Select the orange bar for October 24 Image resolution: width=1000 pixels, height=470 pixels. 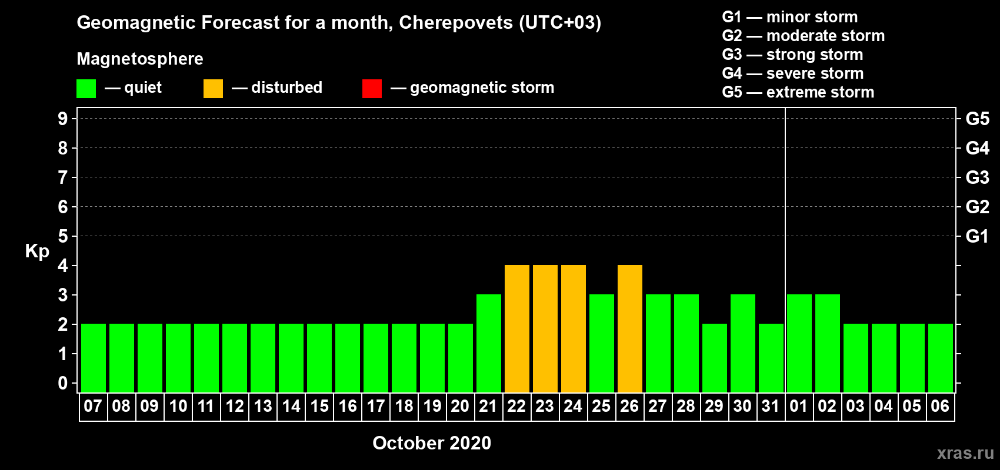point(574,328)
